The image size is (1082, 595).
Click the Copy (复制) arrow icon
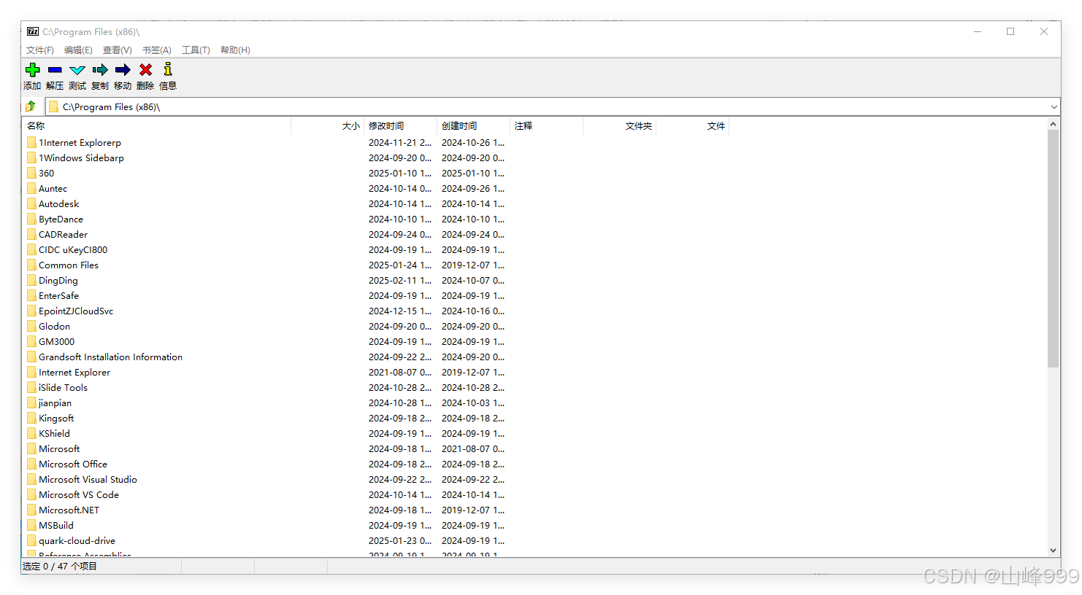pos(100,70)
